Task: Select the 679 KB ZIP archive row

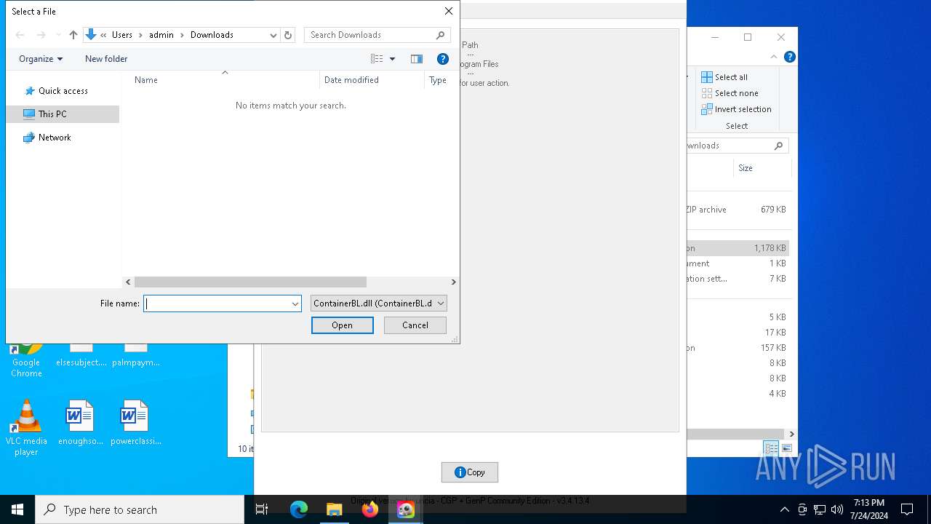Action: tap(738, 210)
